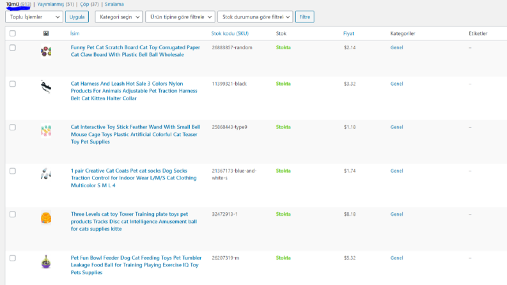Viewport: 507px width, 285px height.
Task: Sort by the Stok kodu (SKU) column
Action: [230, 33]
